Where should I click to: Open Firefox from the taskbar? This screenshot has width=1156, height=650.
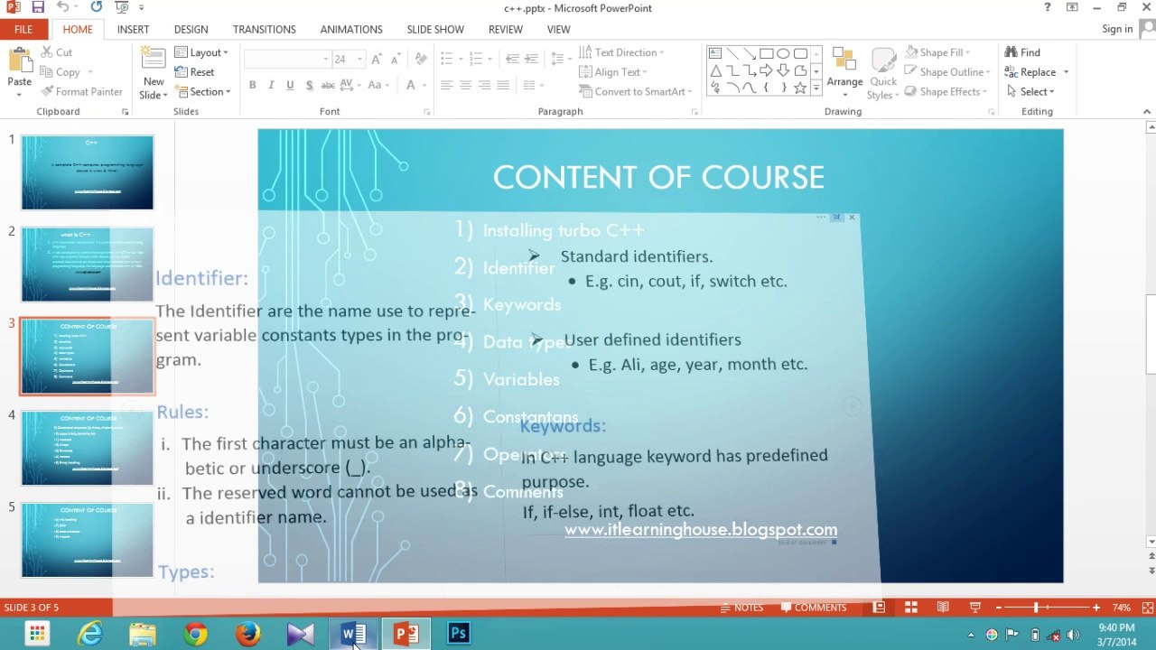click(247, 634)
